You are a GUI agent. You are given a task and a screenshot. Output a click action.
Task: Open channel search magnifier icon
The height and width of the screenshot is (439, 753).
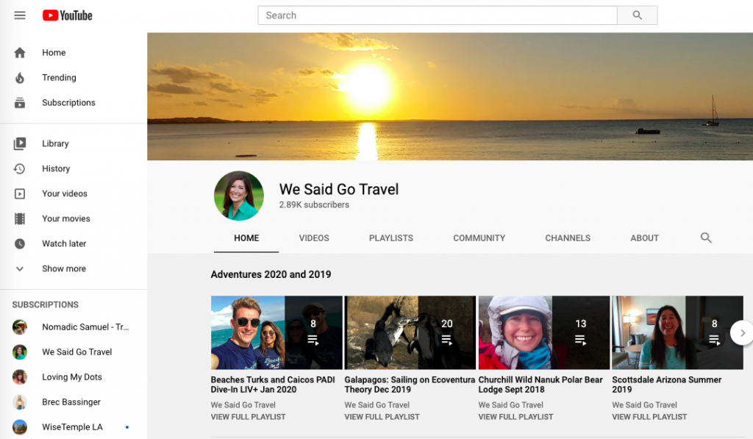(705, 238)
